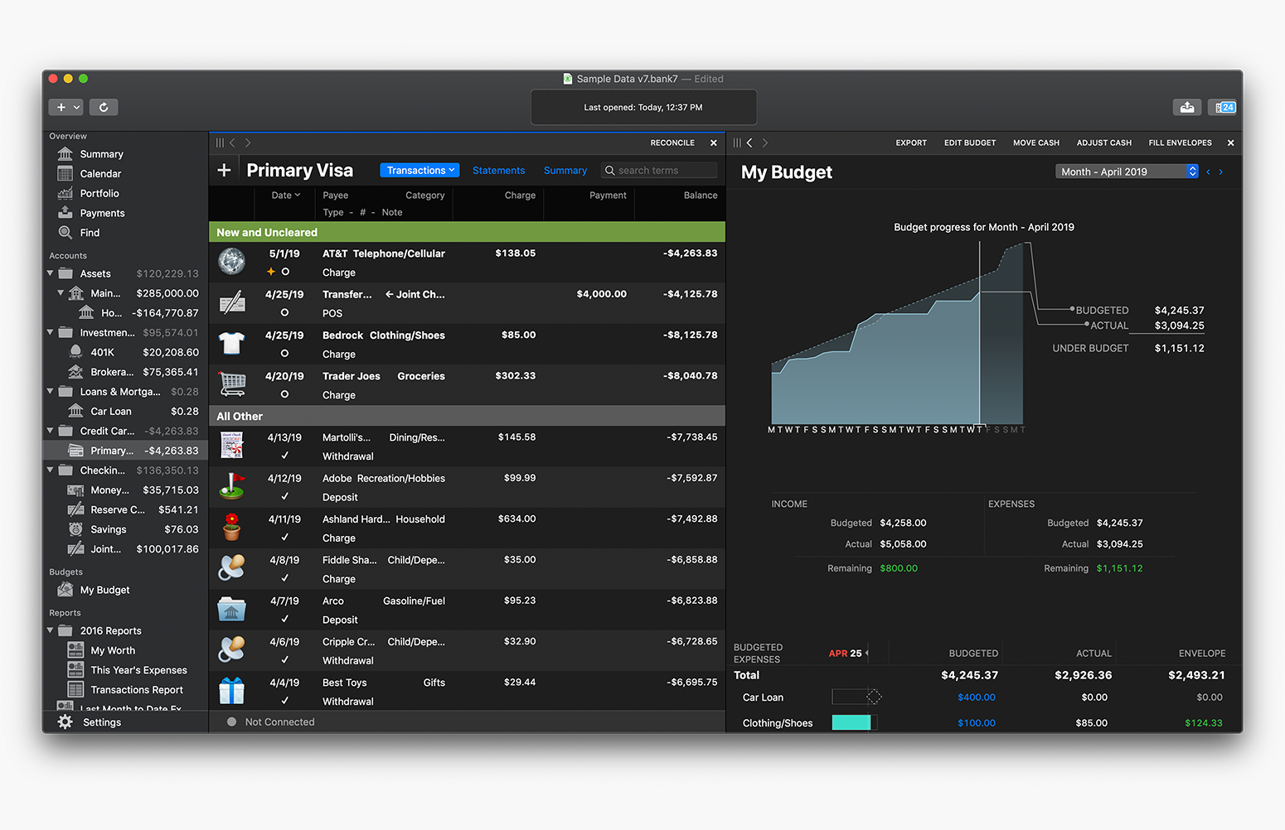The image size is (1285, 830).
Task: Click the flower pot icon for Ashland Hardware
Action: click(x=232, y=527)
